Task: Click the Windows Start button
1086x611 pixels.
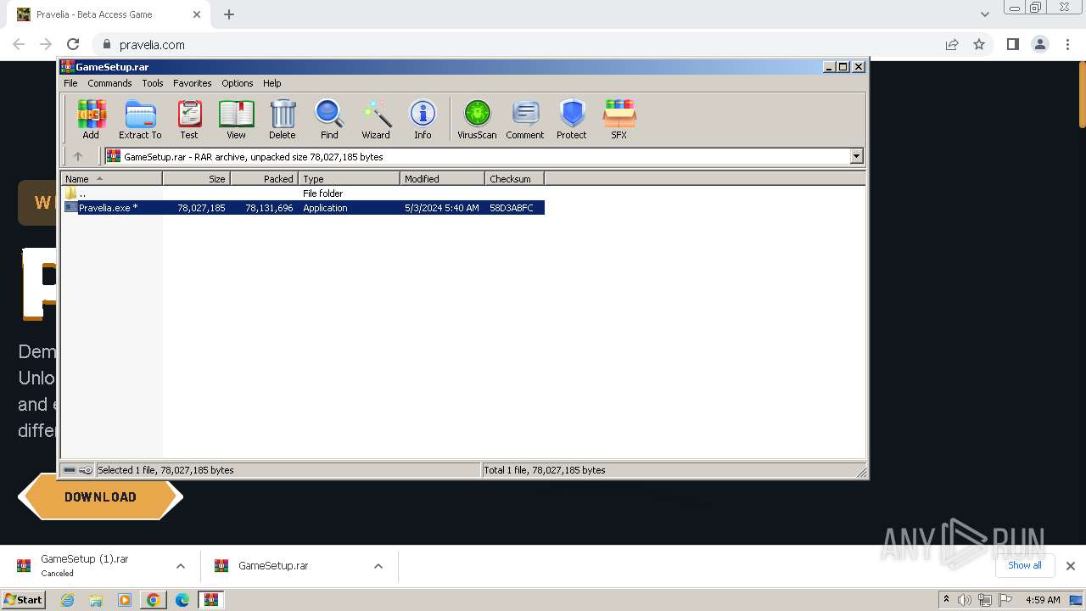Action: tap(24, 600)
